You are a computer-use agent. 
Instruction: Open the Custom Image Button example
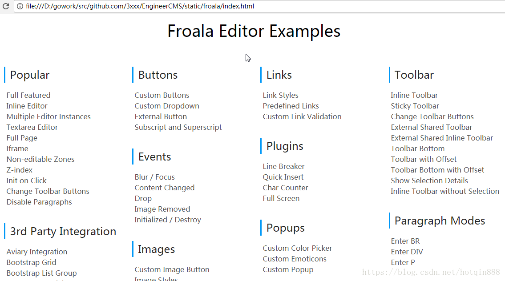click(172, 269)
